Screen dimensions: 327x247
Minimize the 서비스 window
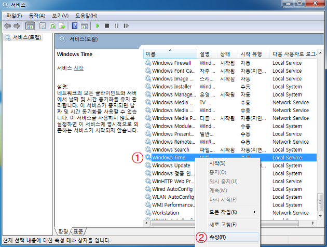tap(289, 3)
